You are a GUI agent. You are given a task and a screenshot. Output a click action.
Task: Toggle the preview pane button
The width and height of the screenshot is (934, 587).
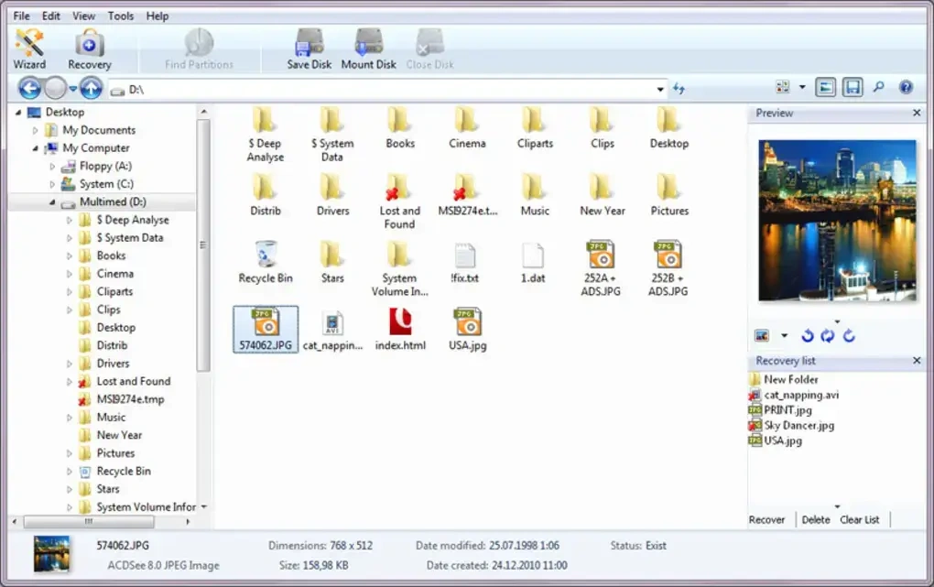[x=823, y=87]
